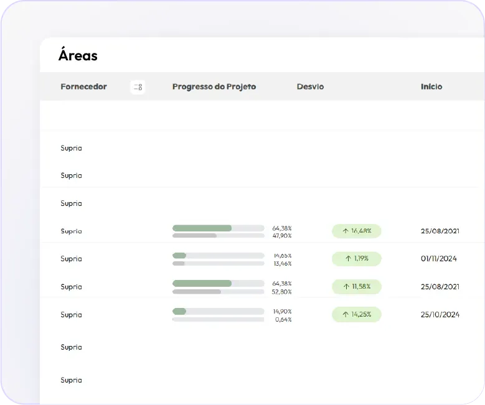Click the up arrow in the 16,48% badge
Image resolution: width=485 pixels, height=405 pixels.
point(346,231)
